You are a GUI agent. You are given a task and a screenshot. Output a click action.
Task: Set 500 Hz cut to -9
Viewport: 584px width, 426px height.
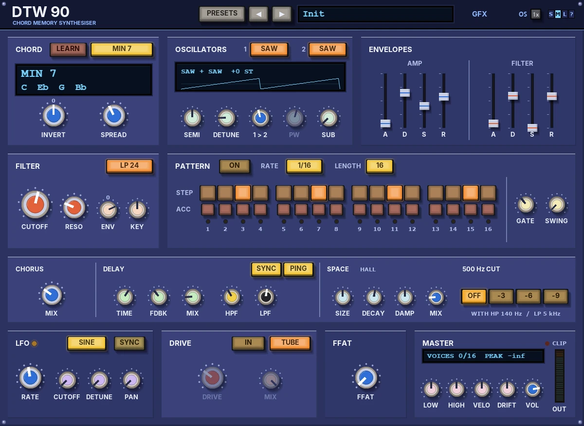pyautogui.click(x=556, y=296)
